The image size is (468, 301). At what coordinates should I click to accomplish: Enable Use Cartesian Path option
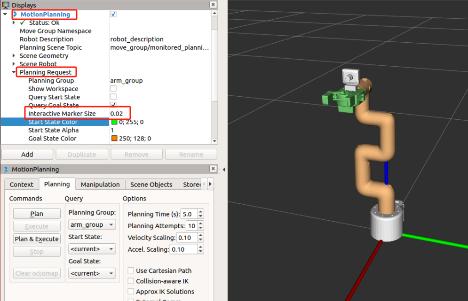(131, 270)
